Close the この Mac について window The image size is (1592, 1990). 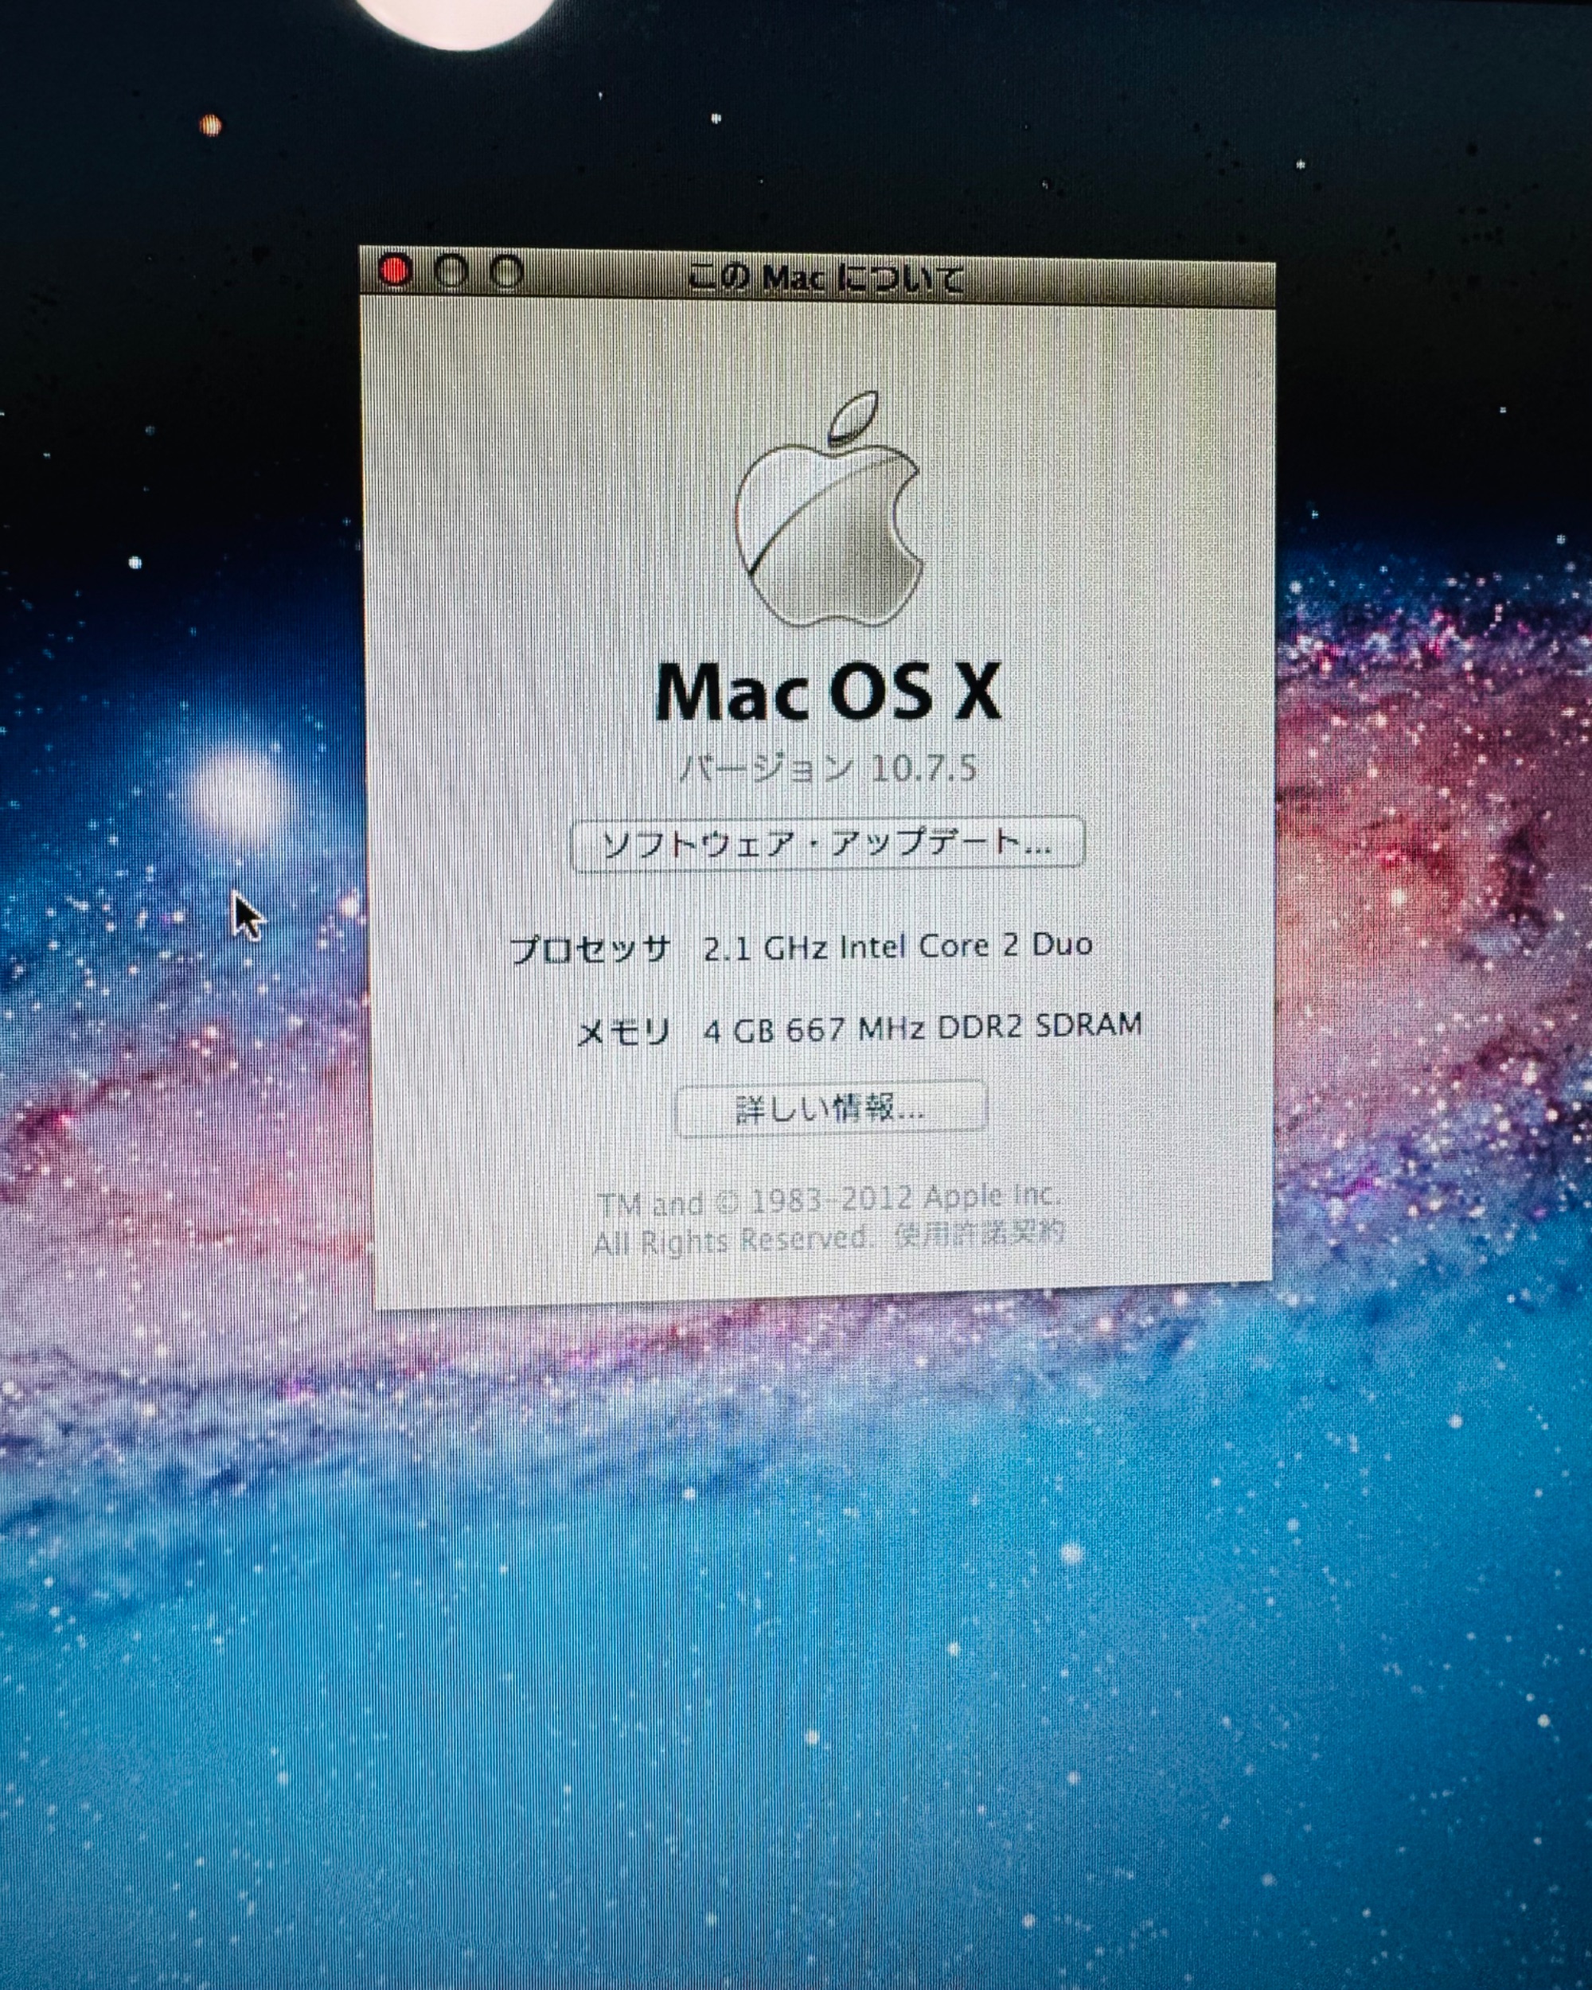click(x=395, y=271)
